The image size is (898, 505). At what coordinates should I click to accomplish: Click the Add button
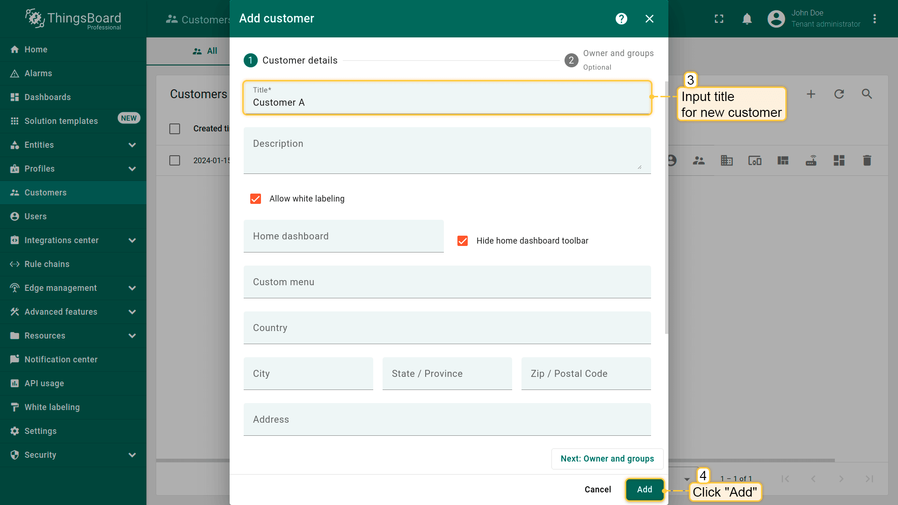[x=645, y=490]
